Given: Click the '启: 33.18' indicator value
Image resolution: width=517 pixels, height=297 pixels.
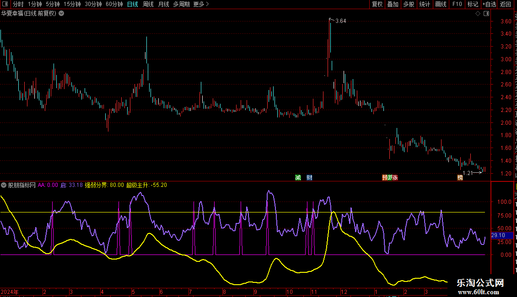Looking at the screenshot, I should tap(71, 186).
